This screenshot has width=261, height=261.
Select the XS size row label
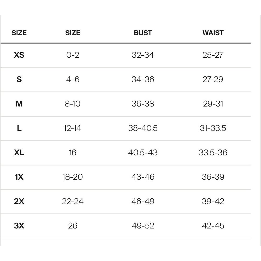click(x=19, y=55)
